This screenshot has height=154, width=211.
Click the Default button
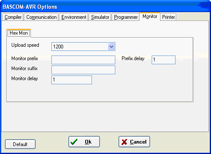[20, 144]
